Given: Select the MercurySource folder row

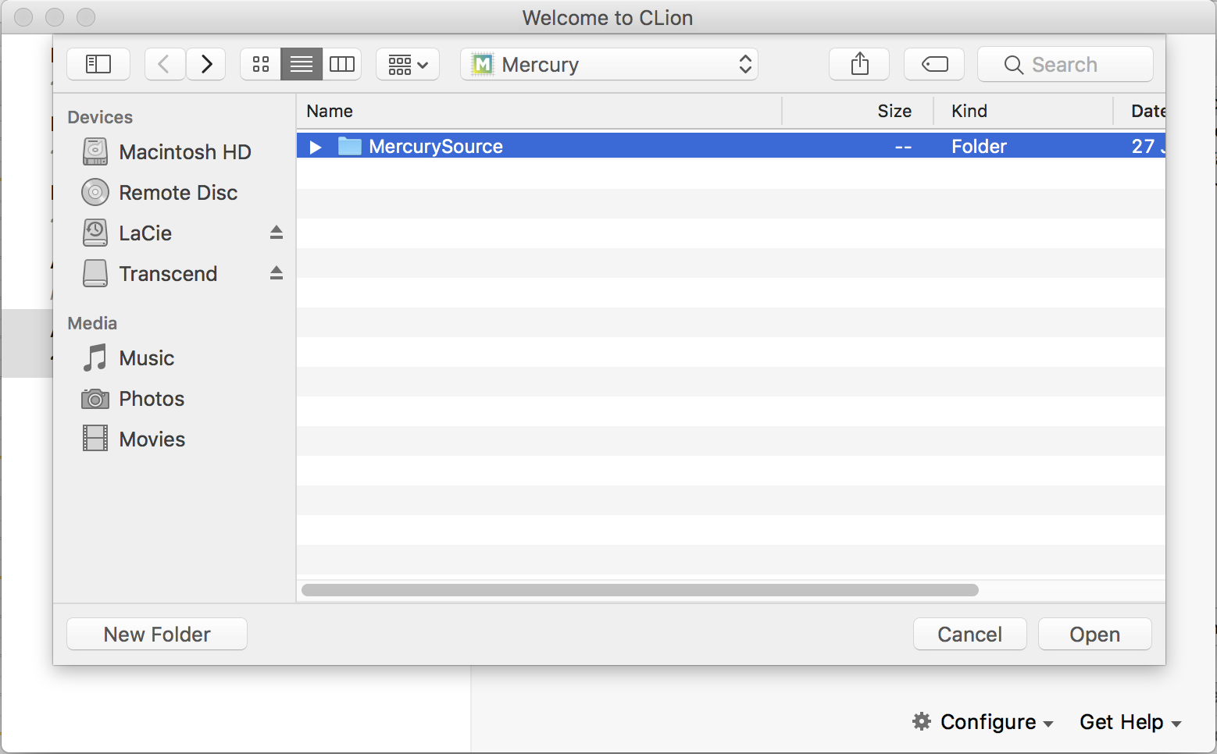Looking at the screenshot, I should click(731, 146).
